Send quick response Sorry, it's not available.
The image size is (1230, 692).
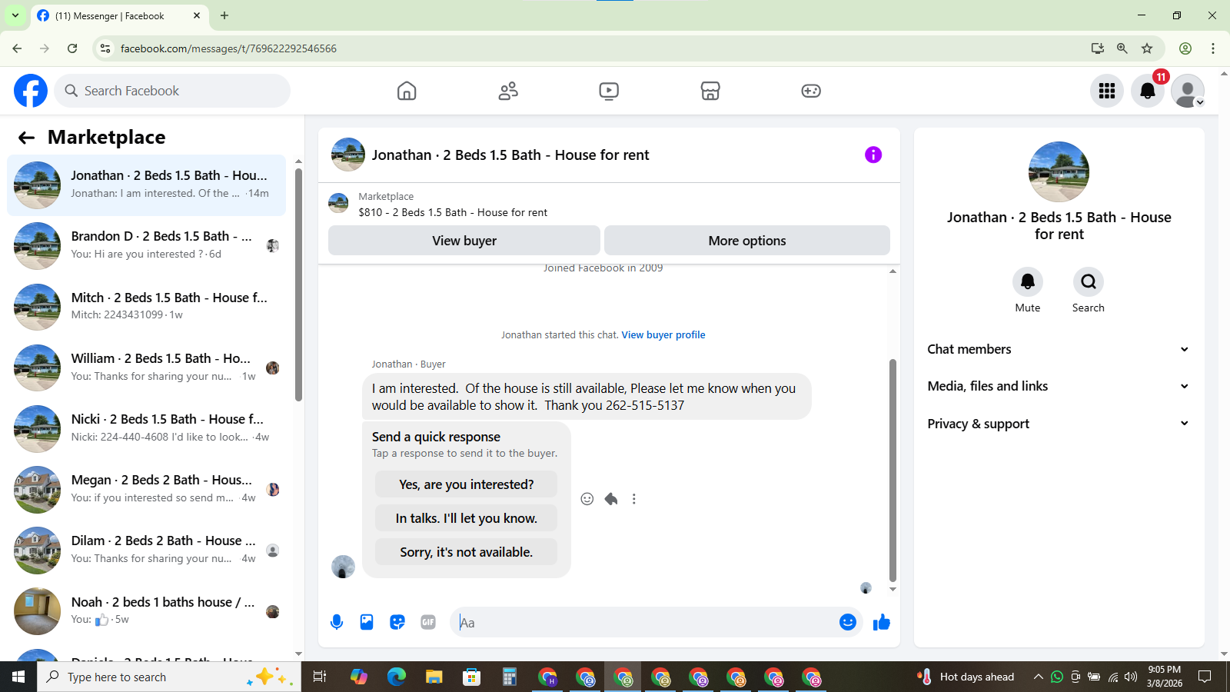tap(466, 552)
